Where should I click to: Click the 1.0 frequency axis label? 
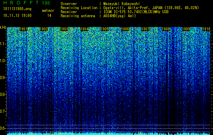tap(2, 61)
